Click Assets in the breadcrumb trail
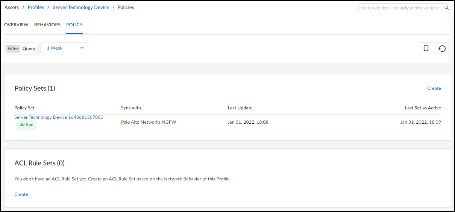The width and height of the screenshot is (455, 212). click(12, 8)
